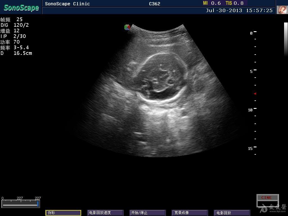Enable 宽景成像 panoramic imaging

(189, 213)
